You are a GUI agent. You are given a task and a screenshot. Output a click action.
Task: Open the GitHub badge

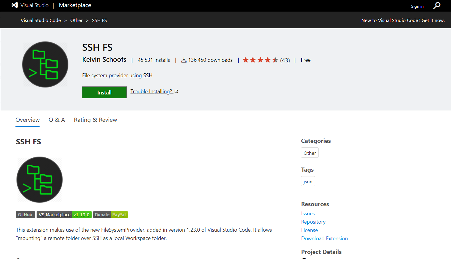coord(25,214)
